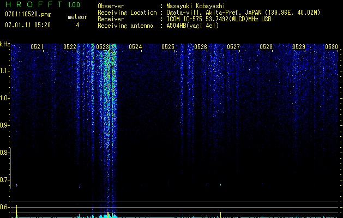Image resolution: width=343 pixels, height=218 pixels.
Task: Click the date stamp 07.01.11 05:20
Action: click(28, 25)
